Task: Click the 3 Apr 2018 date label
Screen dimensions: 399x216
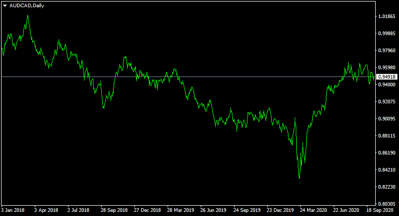Action: tap(46, 210)
